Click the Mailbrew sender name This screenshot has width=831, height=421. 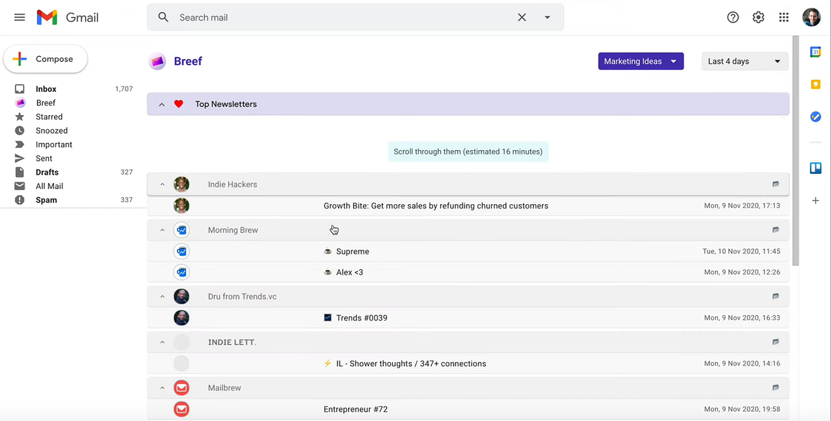coord(224,387)
